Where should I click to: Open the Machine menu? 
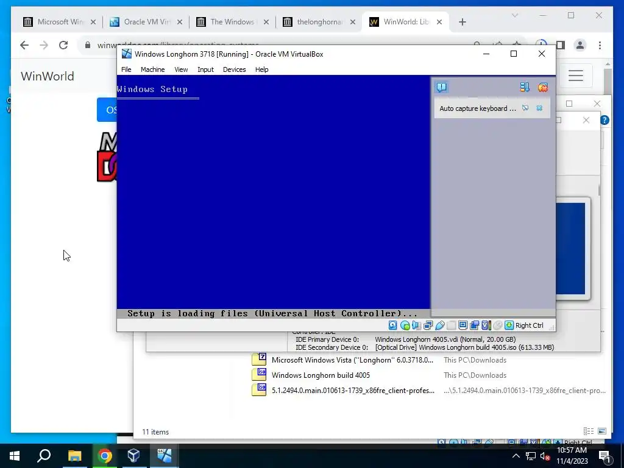pyautogui.click(x=152, y=69)
